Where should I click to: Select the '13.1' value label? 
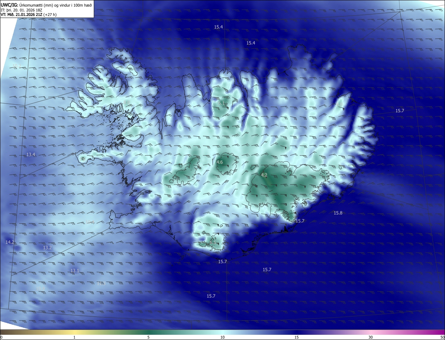(x=75, y=270)
